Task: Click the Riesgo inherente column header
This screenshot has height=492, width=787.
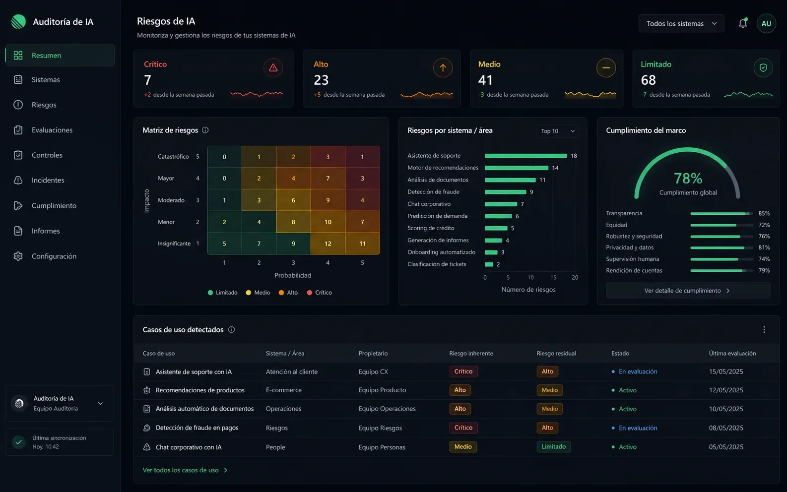Action: (x=471, y=354)
